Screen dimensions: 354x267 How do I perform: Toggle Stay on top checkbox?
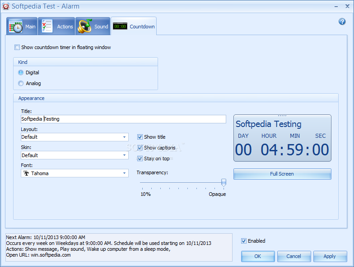(x=140, y=158)
